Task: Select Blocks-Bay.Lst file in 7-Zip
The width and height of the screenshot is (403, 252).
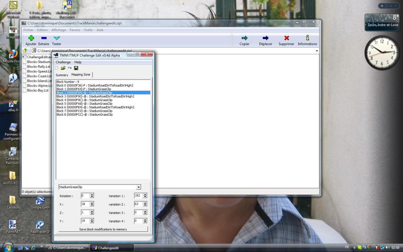Action: tap(36, 91)
